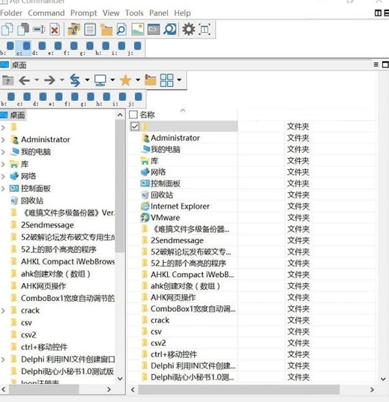This screenshot has width=389, height=402.
Task: Select highlighted c: drive in upper drive bar
Action: tap(24, 48)
